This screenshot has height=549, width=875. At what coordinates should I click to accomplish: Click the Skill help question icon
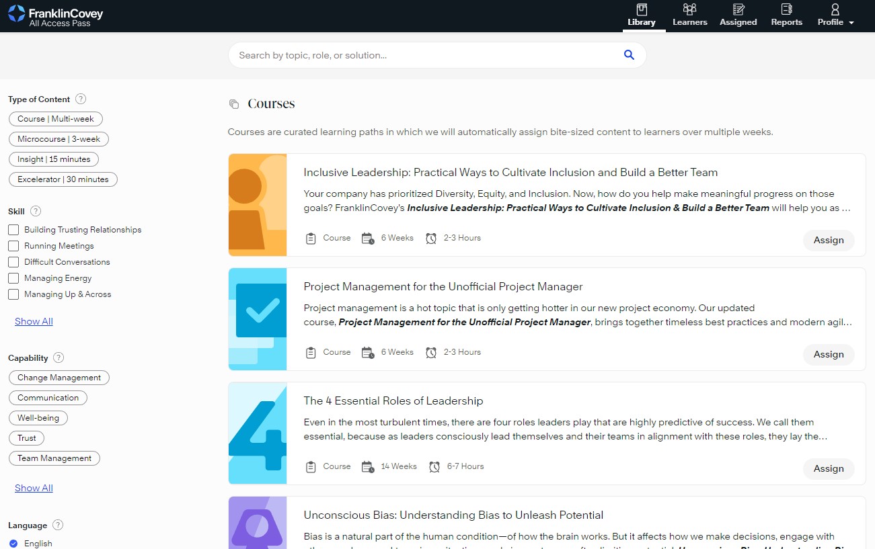click(x=36, y=211)
